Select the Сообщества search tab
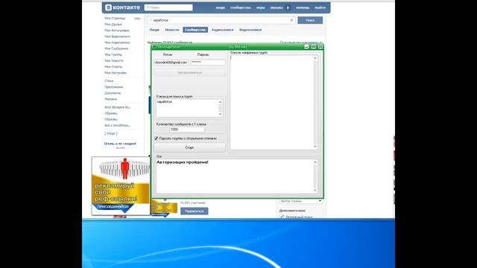 [195, 30]
